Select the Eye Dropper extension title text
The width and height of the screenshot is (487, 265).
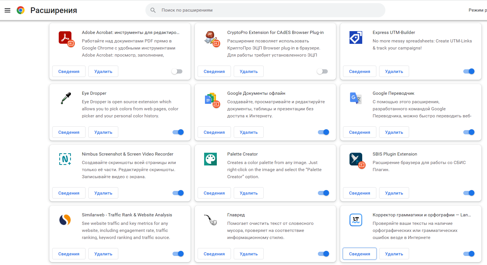[94, 93]
